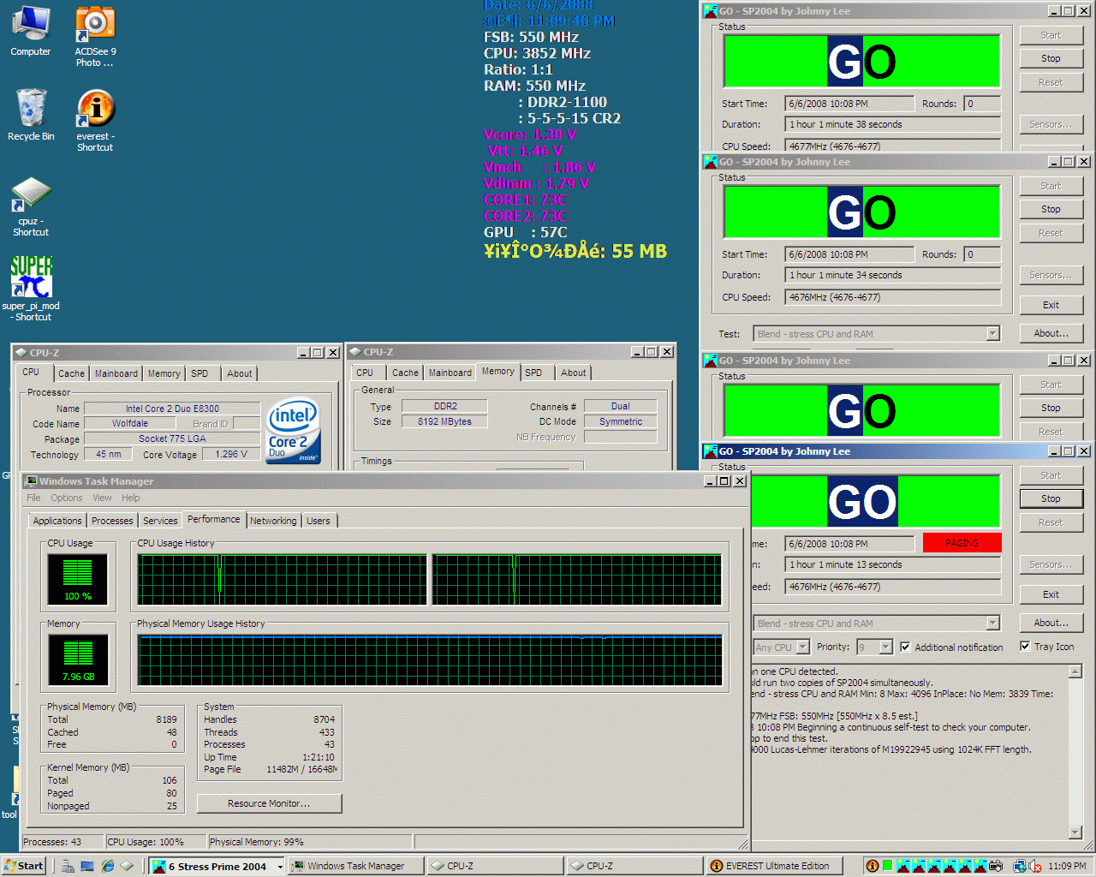Click the Intel Core 2 Duo logo in CPU-Z
This screenshot has height=877, width=1096.
click(293, 431)
